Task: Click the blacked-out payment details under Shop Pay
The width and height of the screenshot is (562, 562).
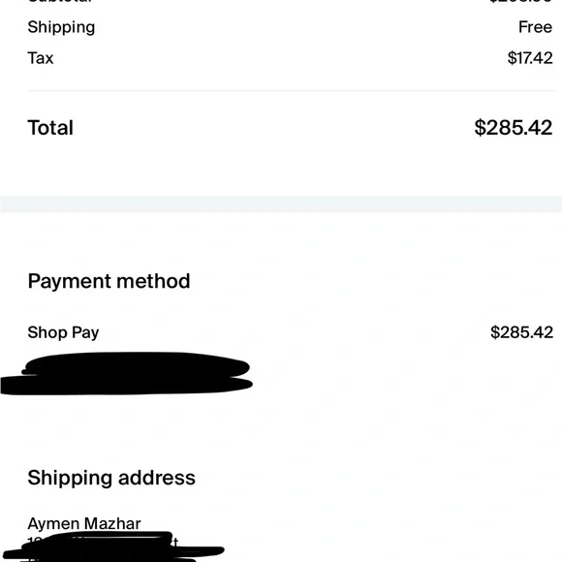Action: click(126, 373)
